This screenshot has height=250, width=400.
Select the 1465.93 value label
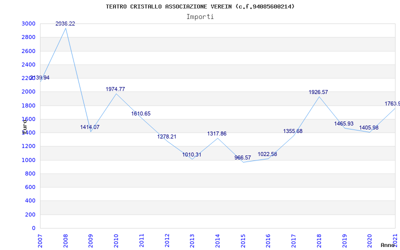click(x=343, y=123)
